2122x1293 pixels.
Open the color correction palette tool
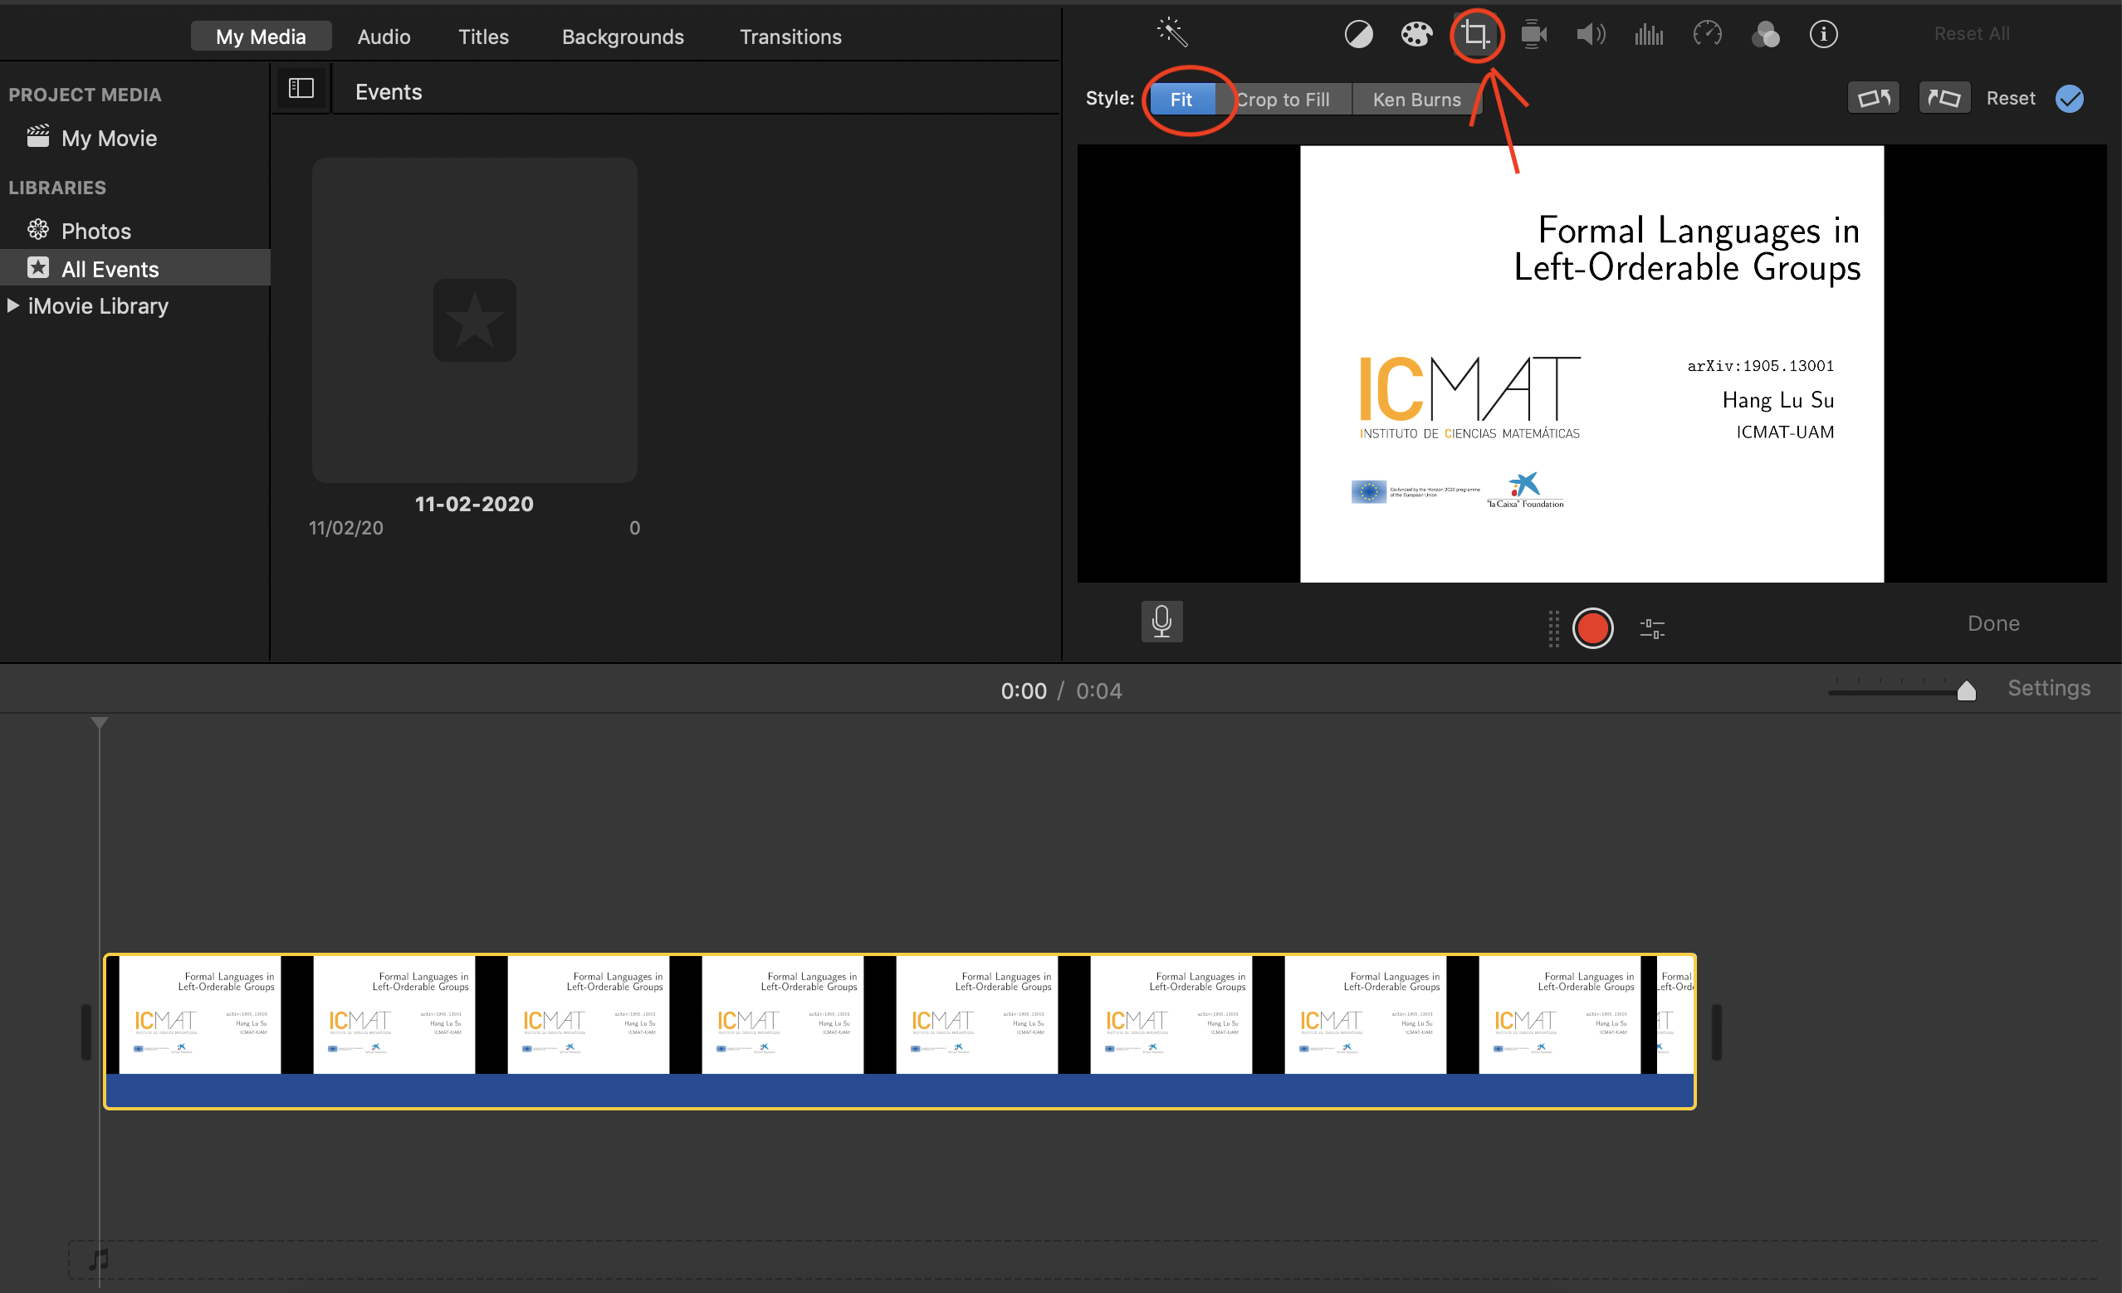coord(1415,34)
